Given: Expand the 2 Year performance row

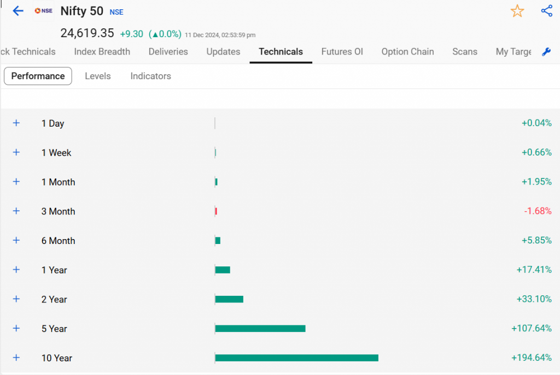Looking at the screenshot, I should click(x=16, y=299).
